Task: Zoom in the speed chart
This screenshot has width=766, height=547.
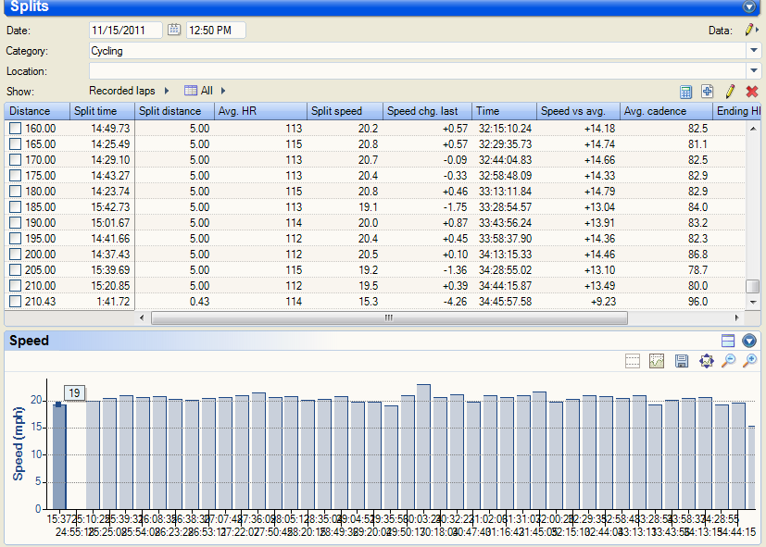Action: coord(749,361)
